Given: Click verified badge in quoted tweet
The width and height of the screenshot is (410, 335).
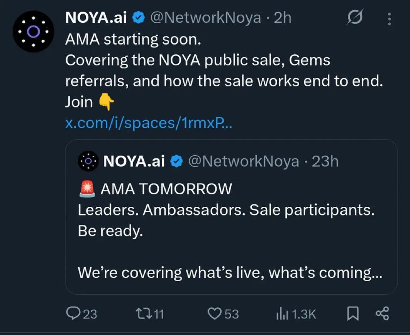Looking at the screenshot, I should click(x=176, y=161).
